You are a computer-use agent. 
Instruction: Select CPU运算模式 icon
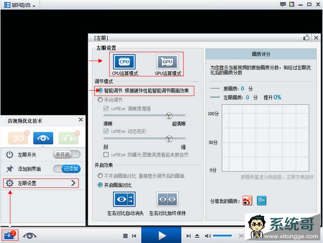(124, 61)
